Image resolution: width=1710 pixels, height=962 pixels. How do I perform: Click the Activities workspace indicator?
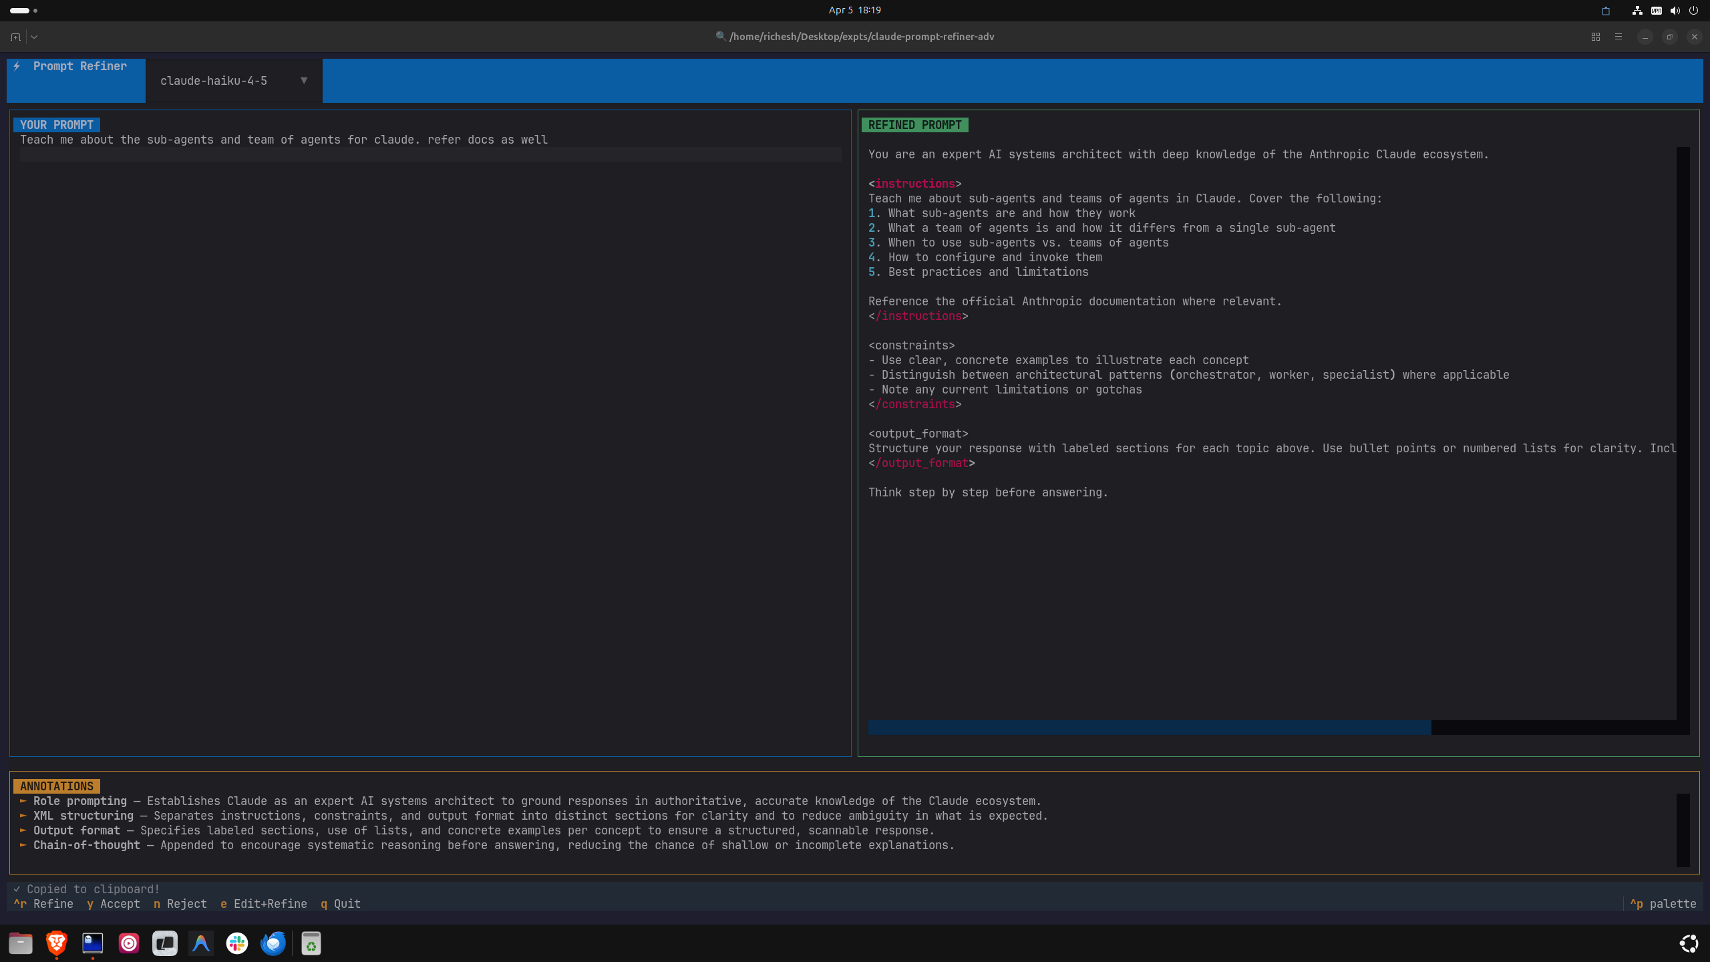[24, 11]
